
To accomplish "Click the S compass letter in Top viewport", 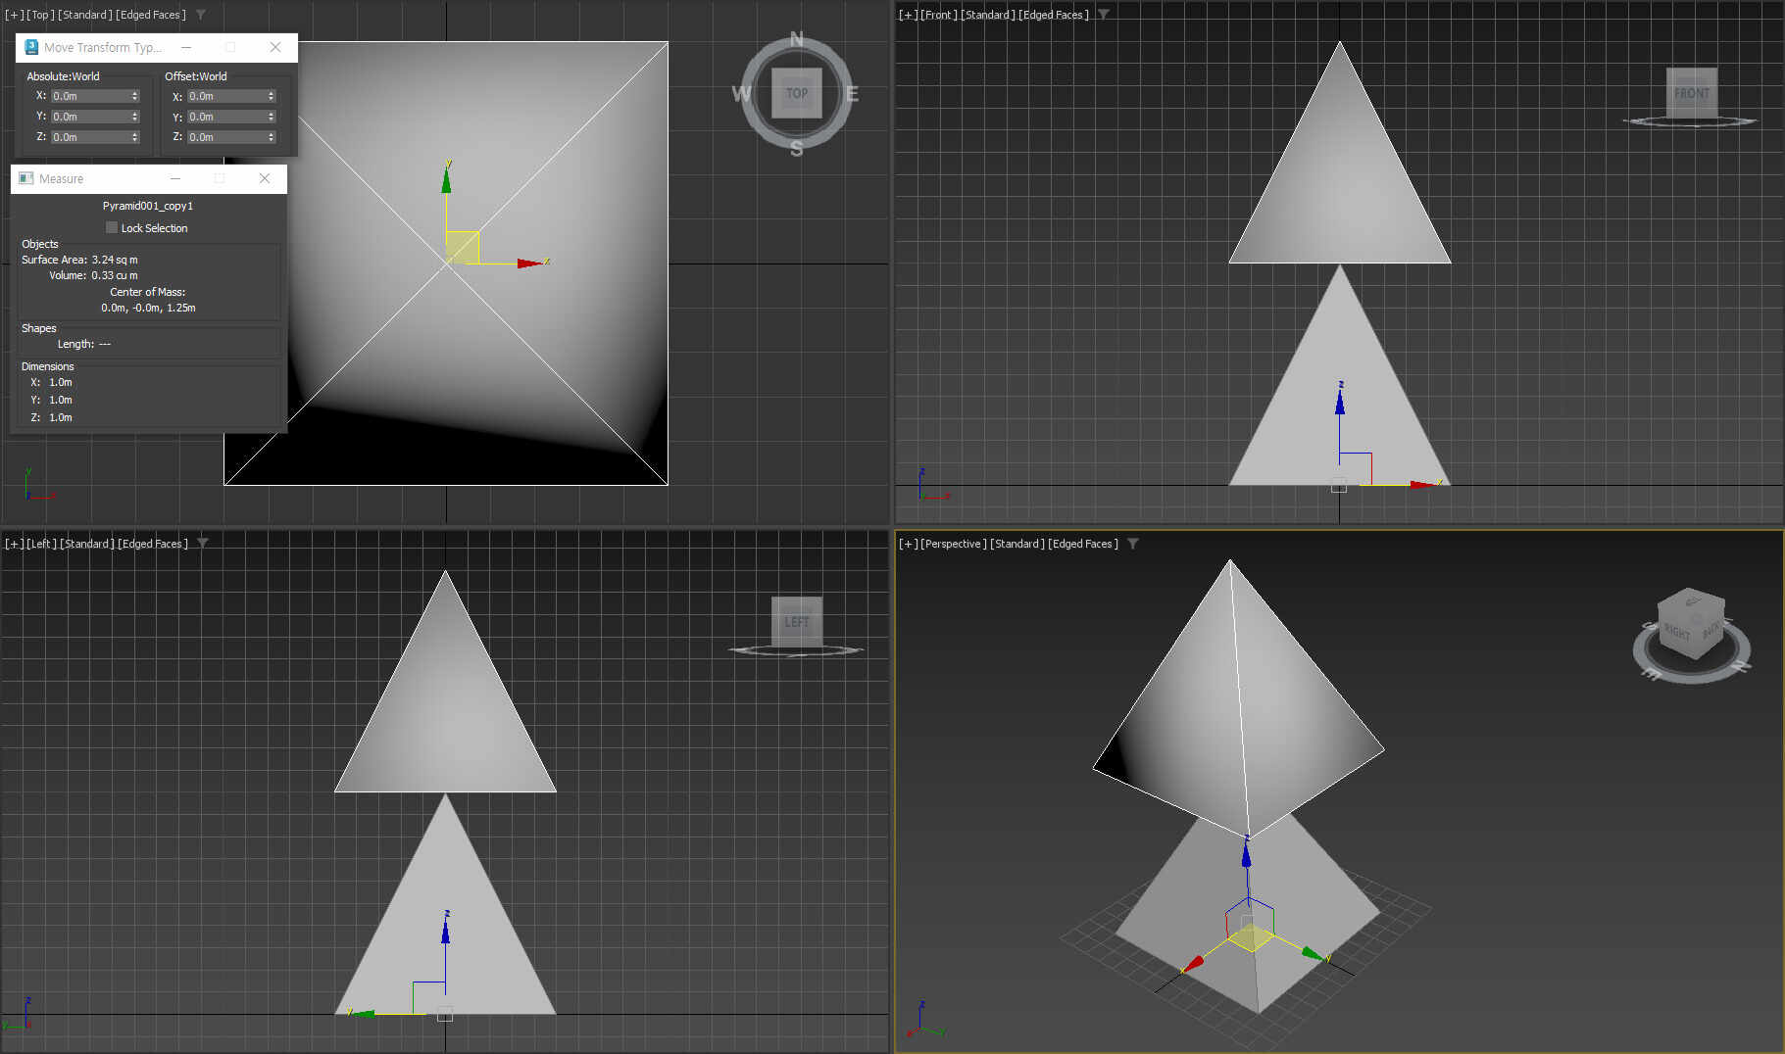I will (x=796, y=149).
